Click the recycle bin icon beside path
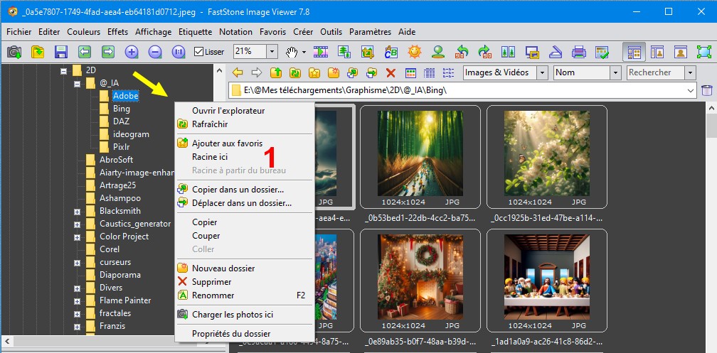The image size is (717, 353). 707,90
